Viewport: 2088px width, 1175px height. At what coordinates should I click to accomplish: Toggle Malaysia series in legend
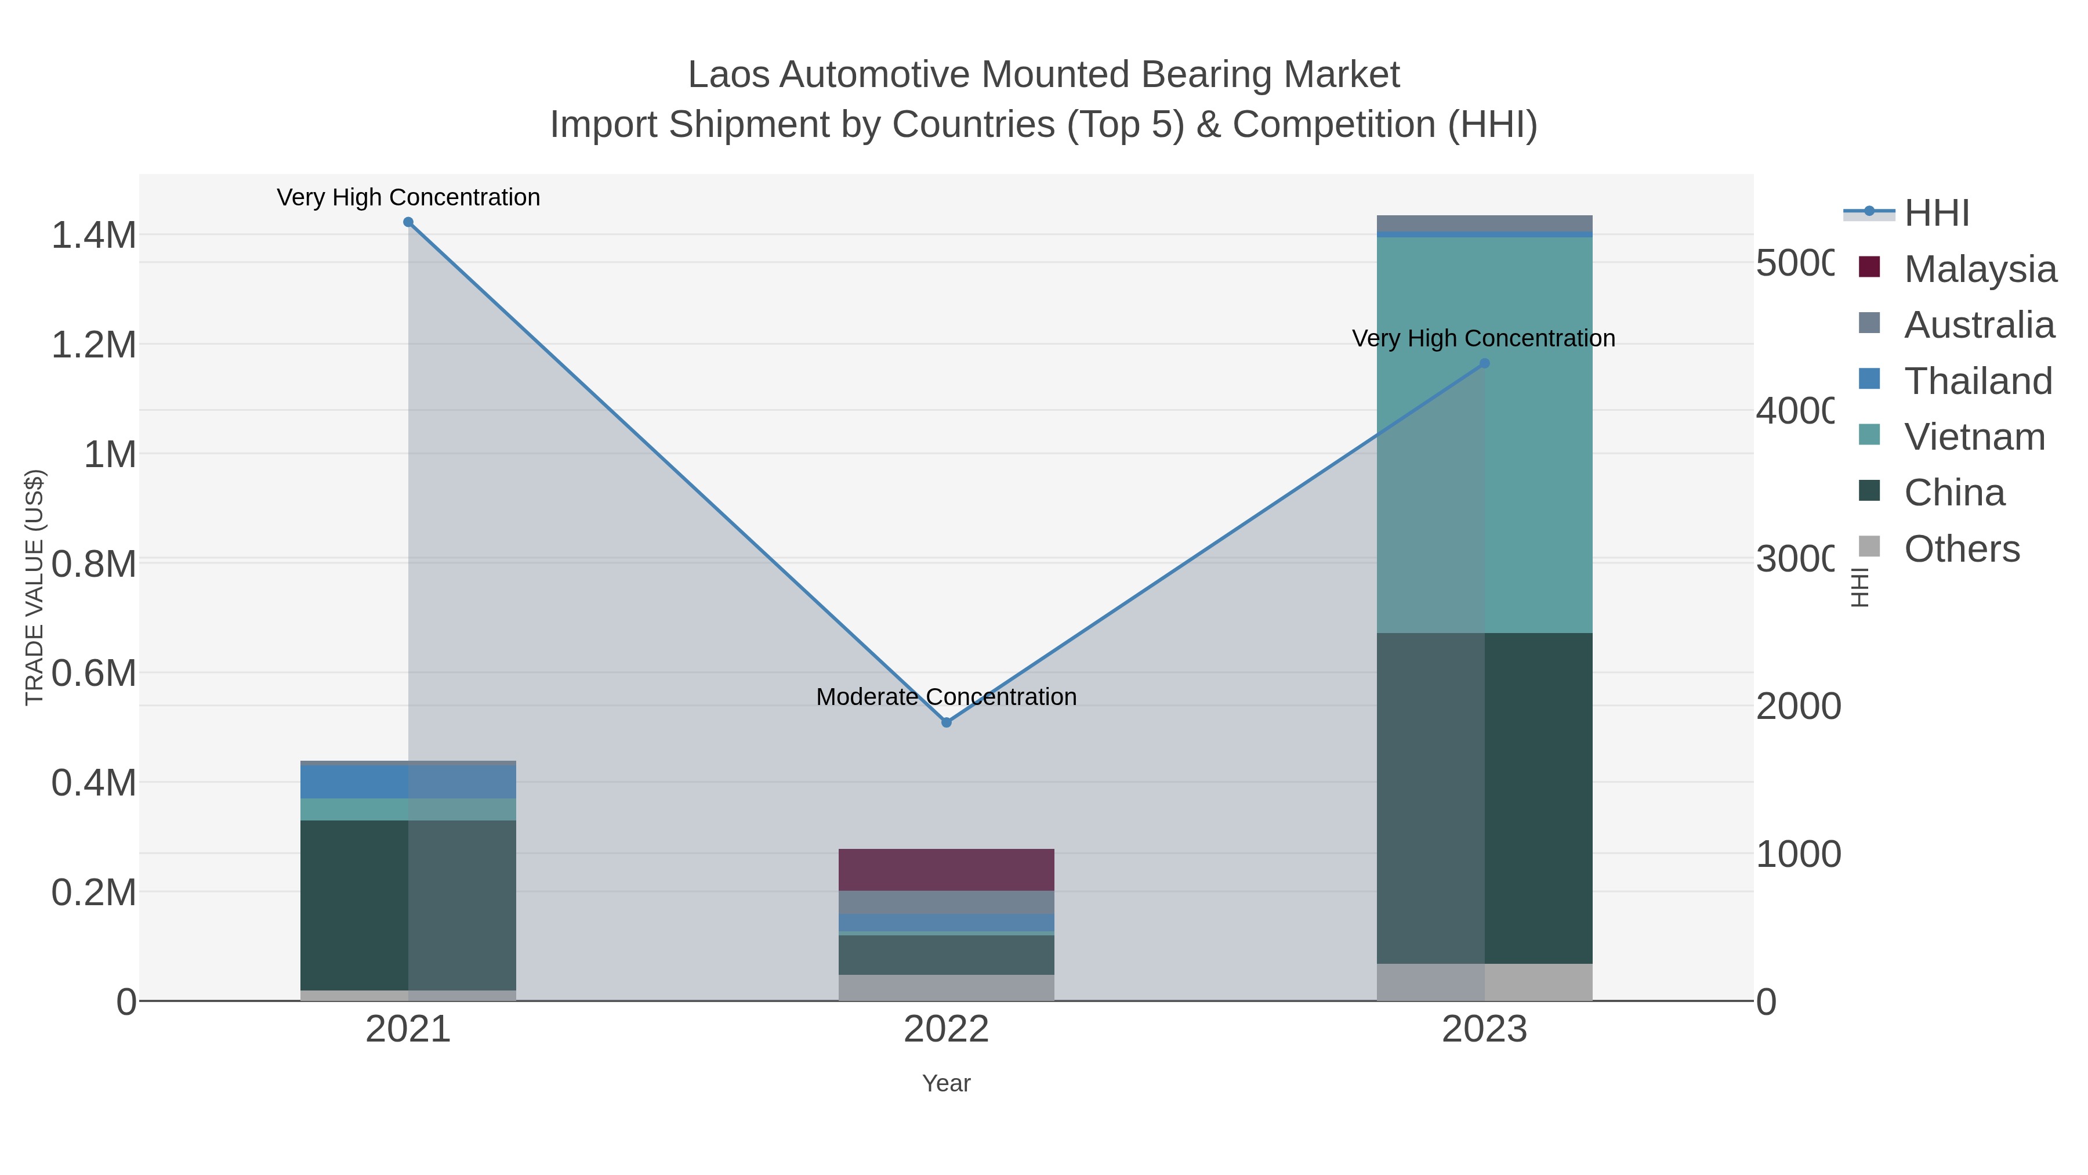(x=1957, y=269)
